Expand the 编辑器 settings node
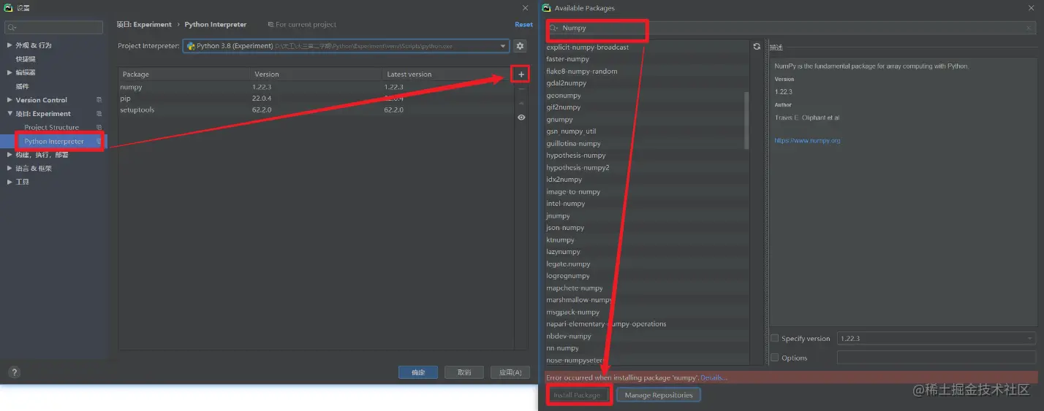The height and width of the screenshot is (411, 1044). (10, 72)
